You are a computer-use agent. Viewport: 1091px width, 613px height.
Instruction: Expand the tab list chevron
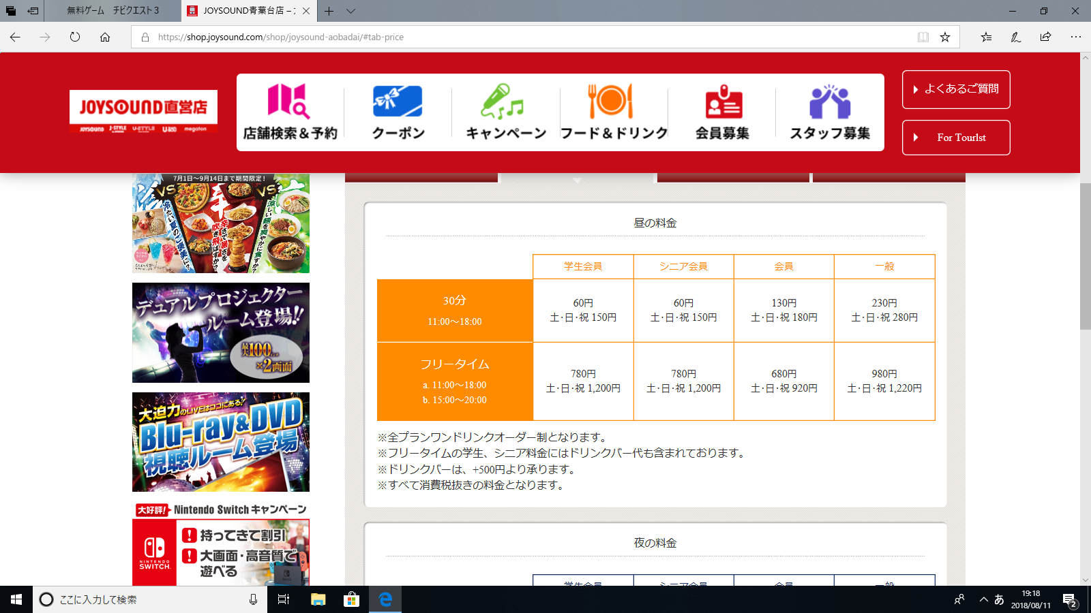(x=350, y=11)
